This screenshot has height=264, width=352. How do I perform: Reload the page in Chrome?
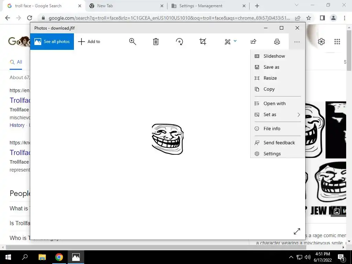tap(30, 18)
